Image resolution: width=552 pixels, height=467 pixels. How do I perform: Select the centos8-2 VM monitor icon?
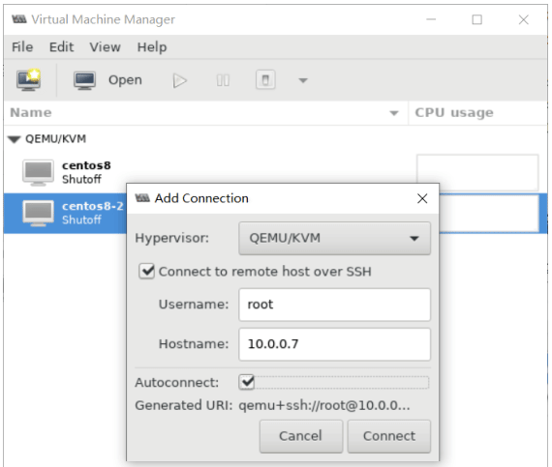tap(39, 213)
